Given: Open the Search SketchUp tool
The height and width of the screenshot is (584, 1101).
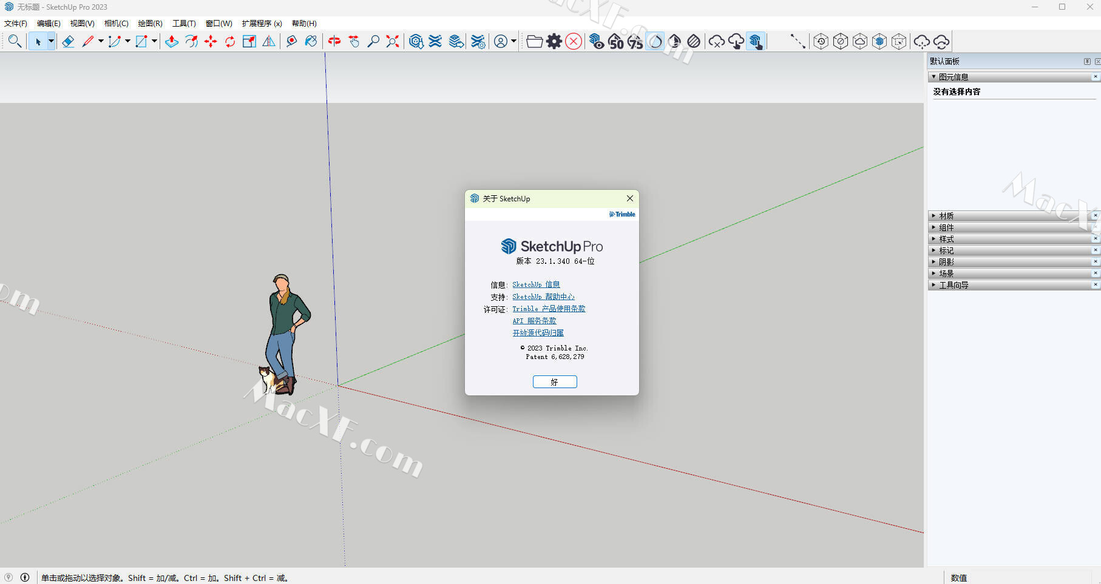Looking at the screenshot, I should [15, 41].
